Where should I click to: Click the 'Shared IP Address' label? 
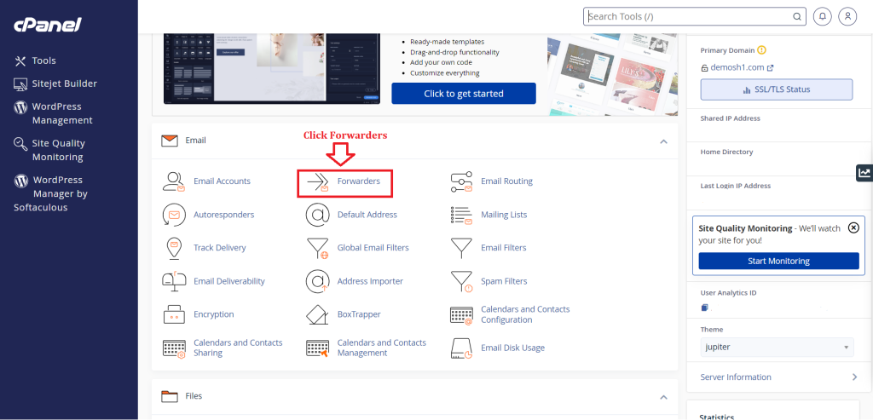click(730, 118)
